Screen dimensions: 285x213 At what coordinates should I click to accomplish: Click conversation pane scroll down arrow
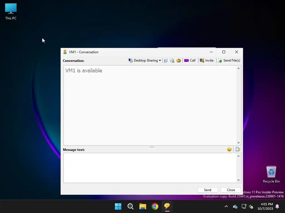point(239,143)
